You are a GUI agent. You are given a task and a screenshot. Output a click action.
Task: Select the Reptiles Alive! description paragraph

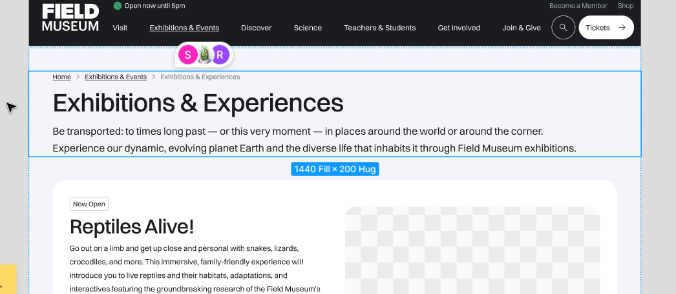195,268
